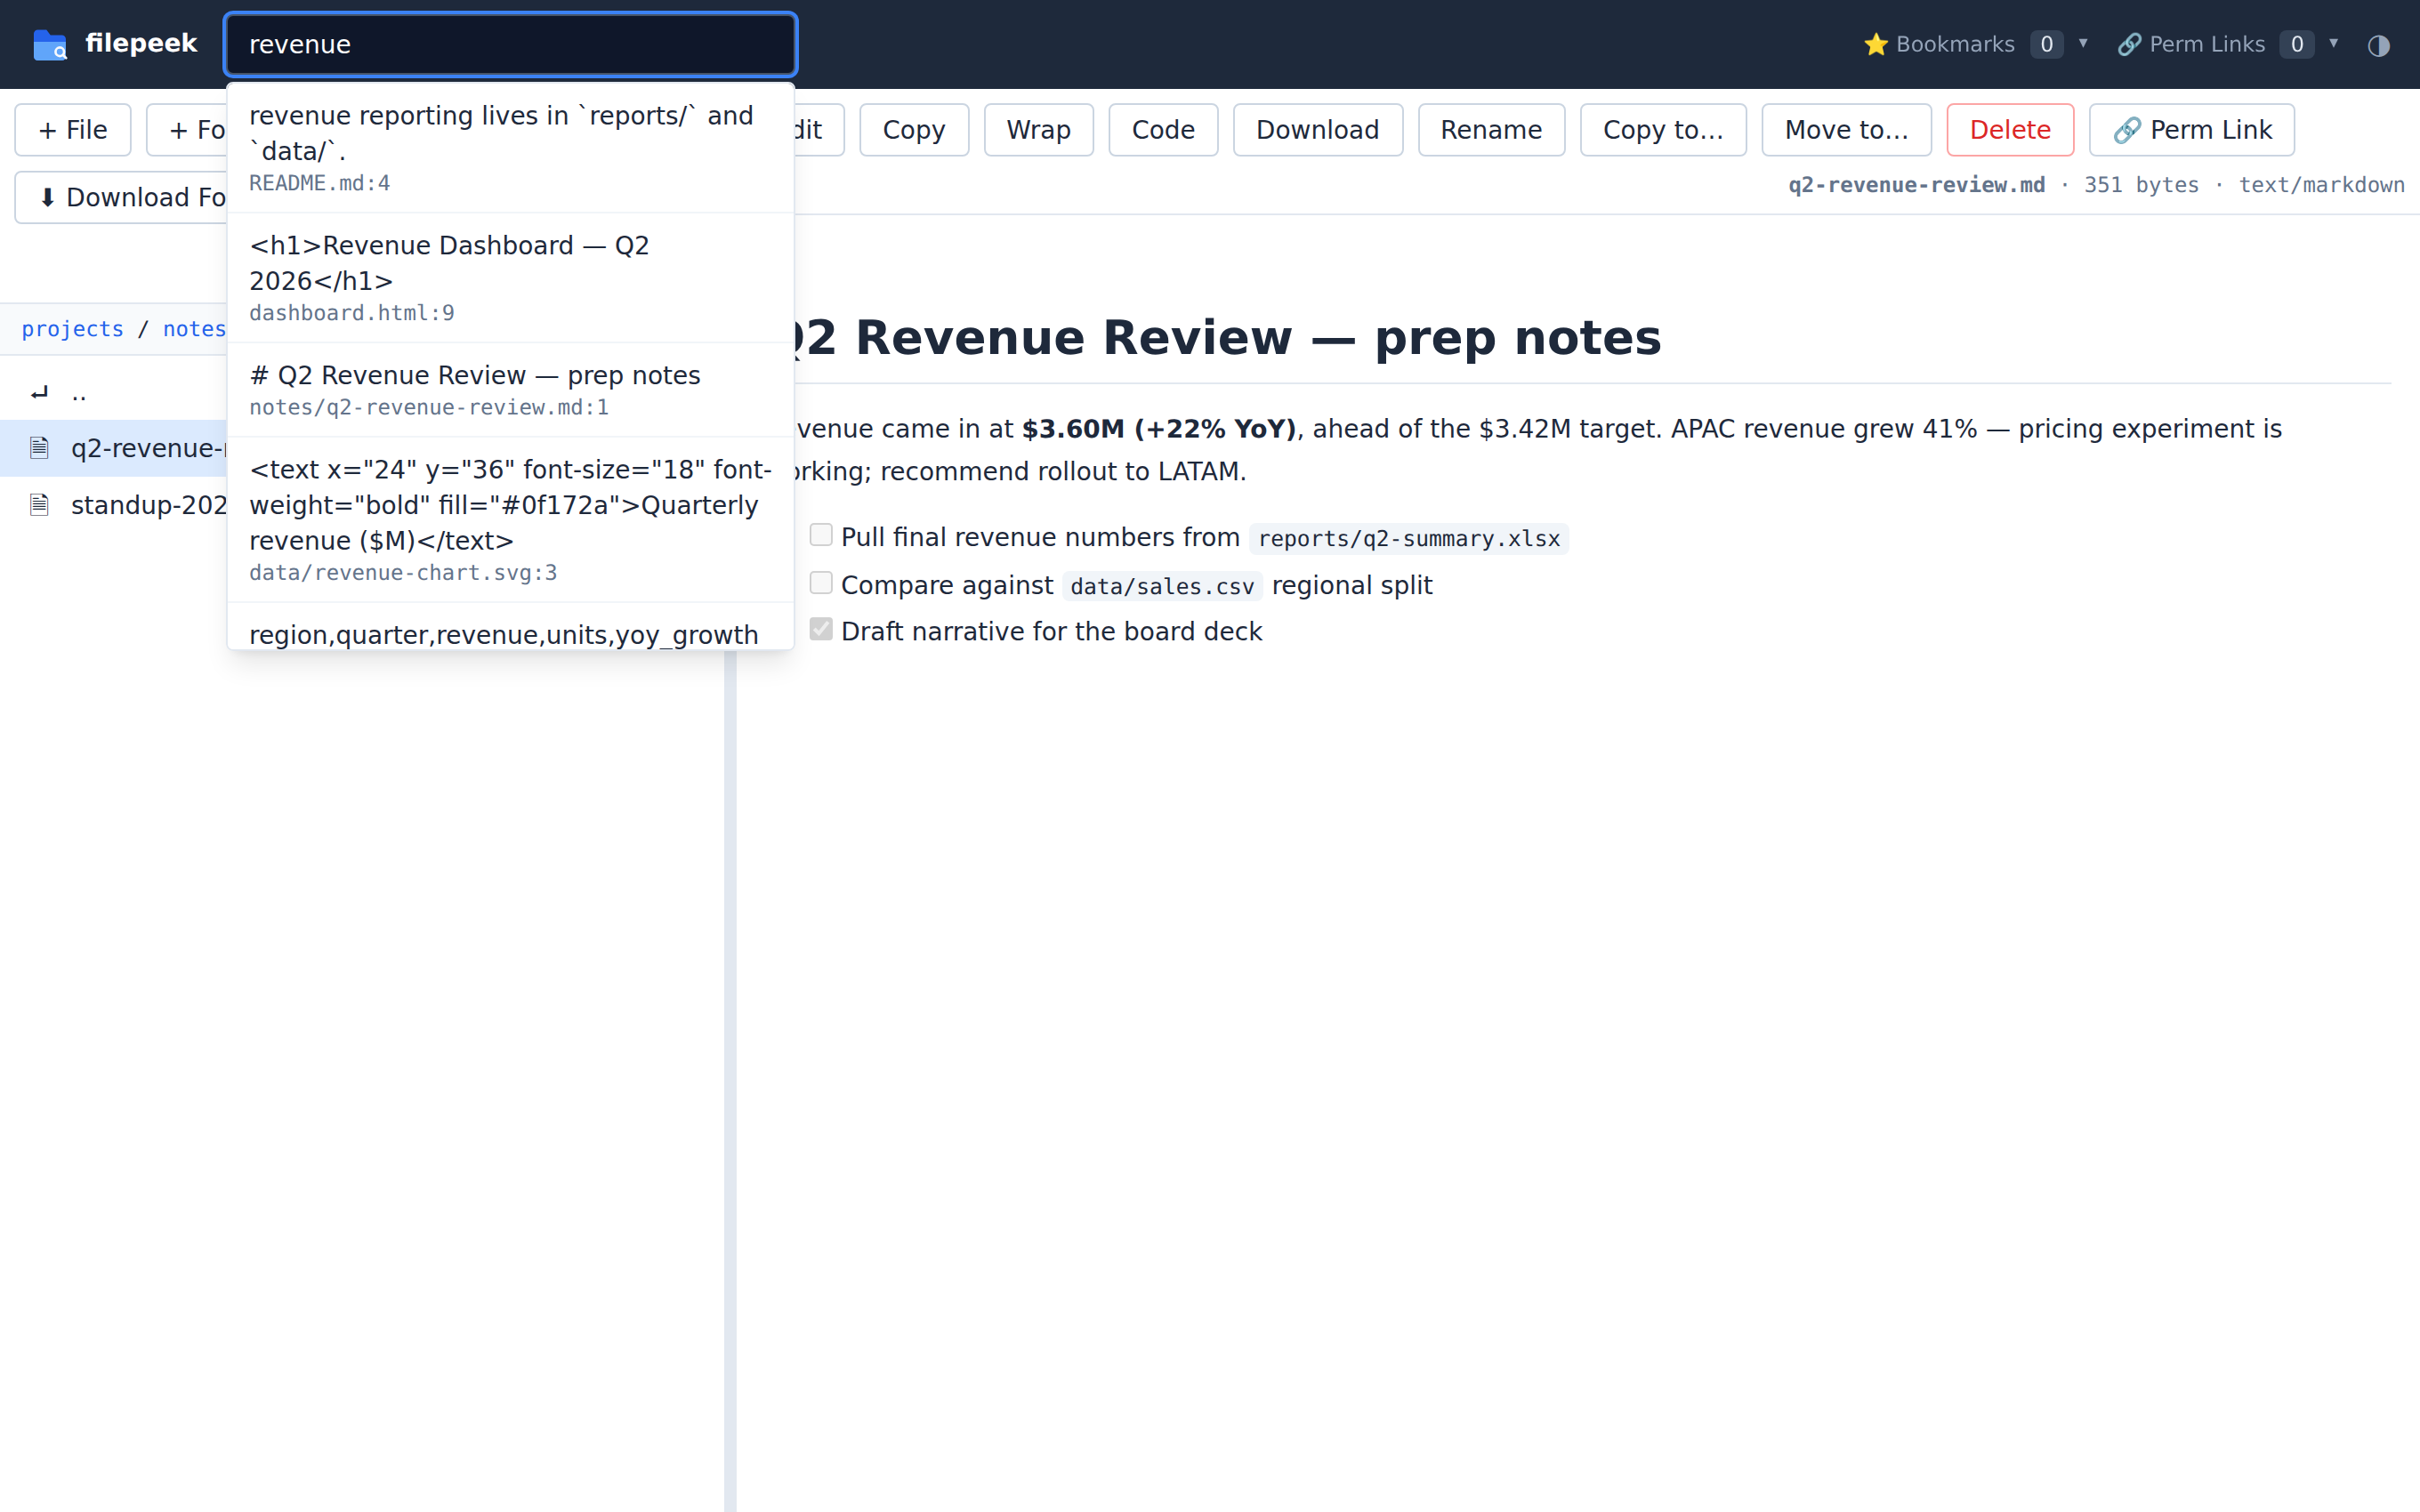
Task: Go up via the '..' parent entry
Action: (114, 393)
